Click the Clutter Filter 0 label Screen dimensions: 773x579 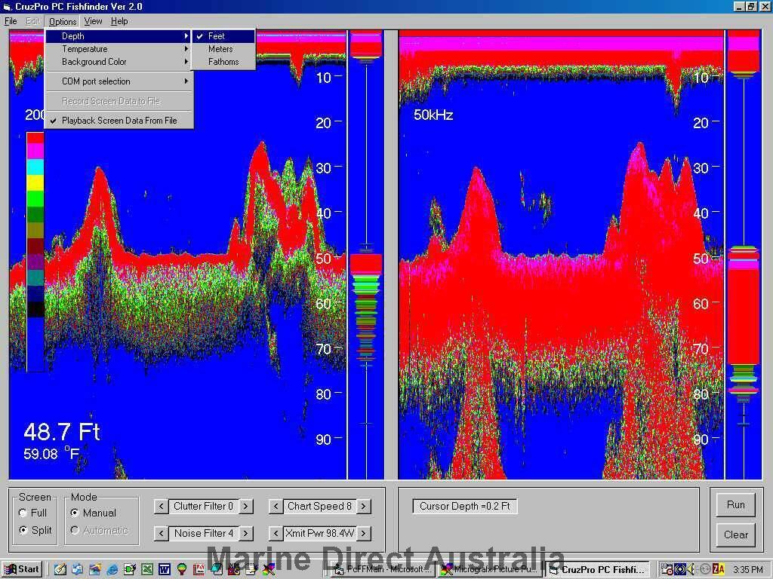click(x=203, y=506)
